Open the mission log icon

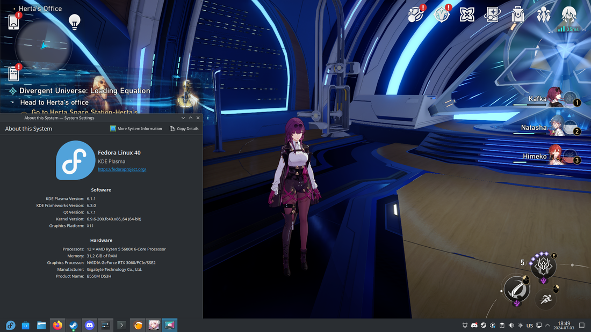pyautogui.click(x=13, y=73)
